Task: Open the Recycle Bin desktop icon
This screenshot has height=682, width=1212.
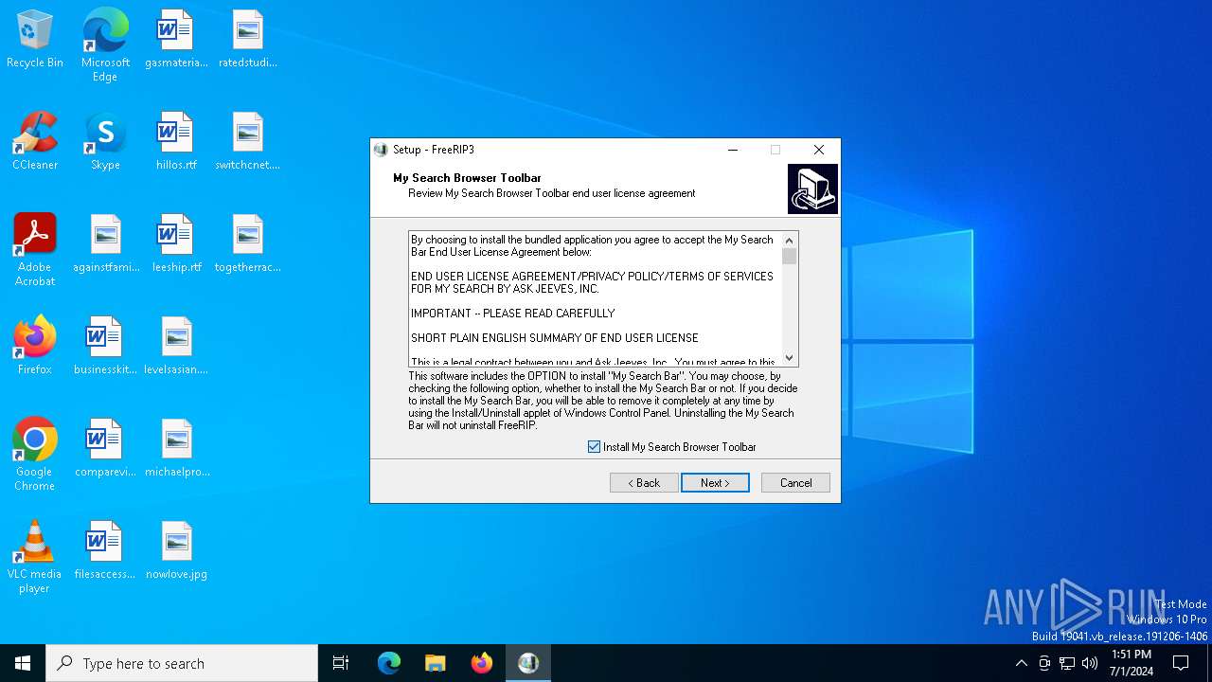Action: click(35, 40)
